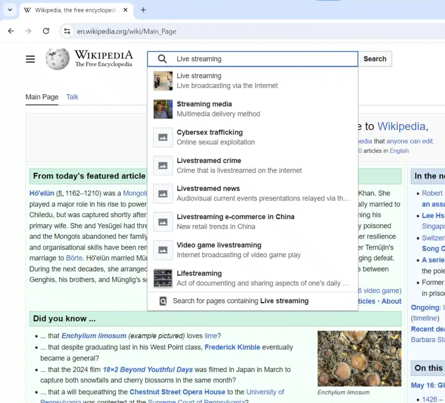Click the browser address bar URL
445x403 pixels.
pos(126,31)
